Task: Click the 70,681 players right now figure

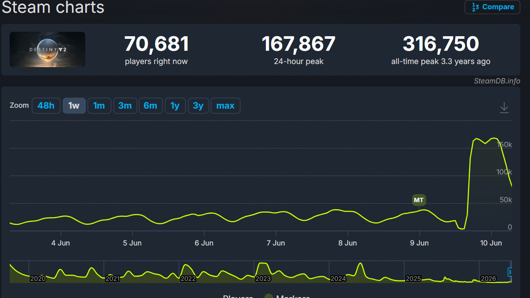Action: pyautogui.click(x=156, y=44)
